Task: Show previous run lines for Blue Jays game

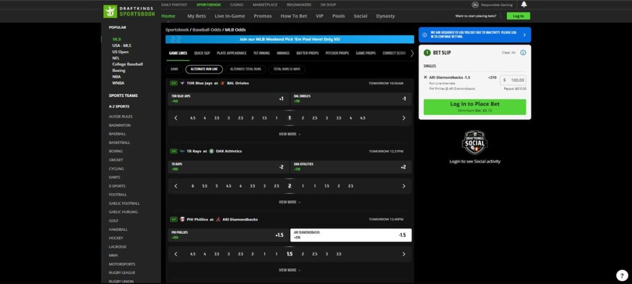Action: tap(176, 118)
